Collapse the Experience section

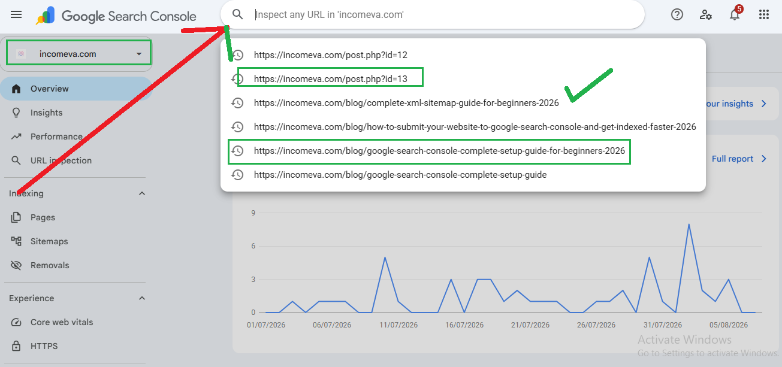[x=142, y=298]
